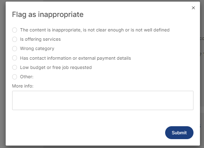Click the "Is offering services" label text
The image size is (204, 148).
coord(40,39)
